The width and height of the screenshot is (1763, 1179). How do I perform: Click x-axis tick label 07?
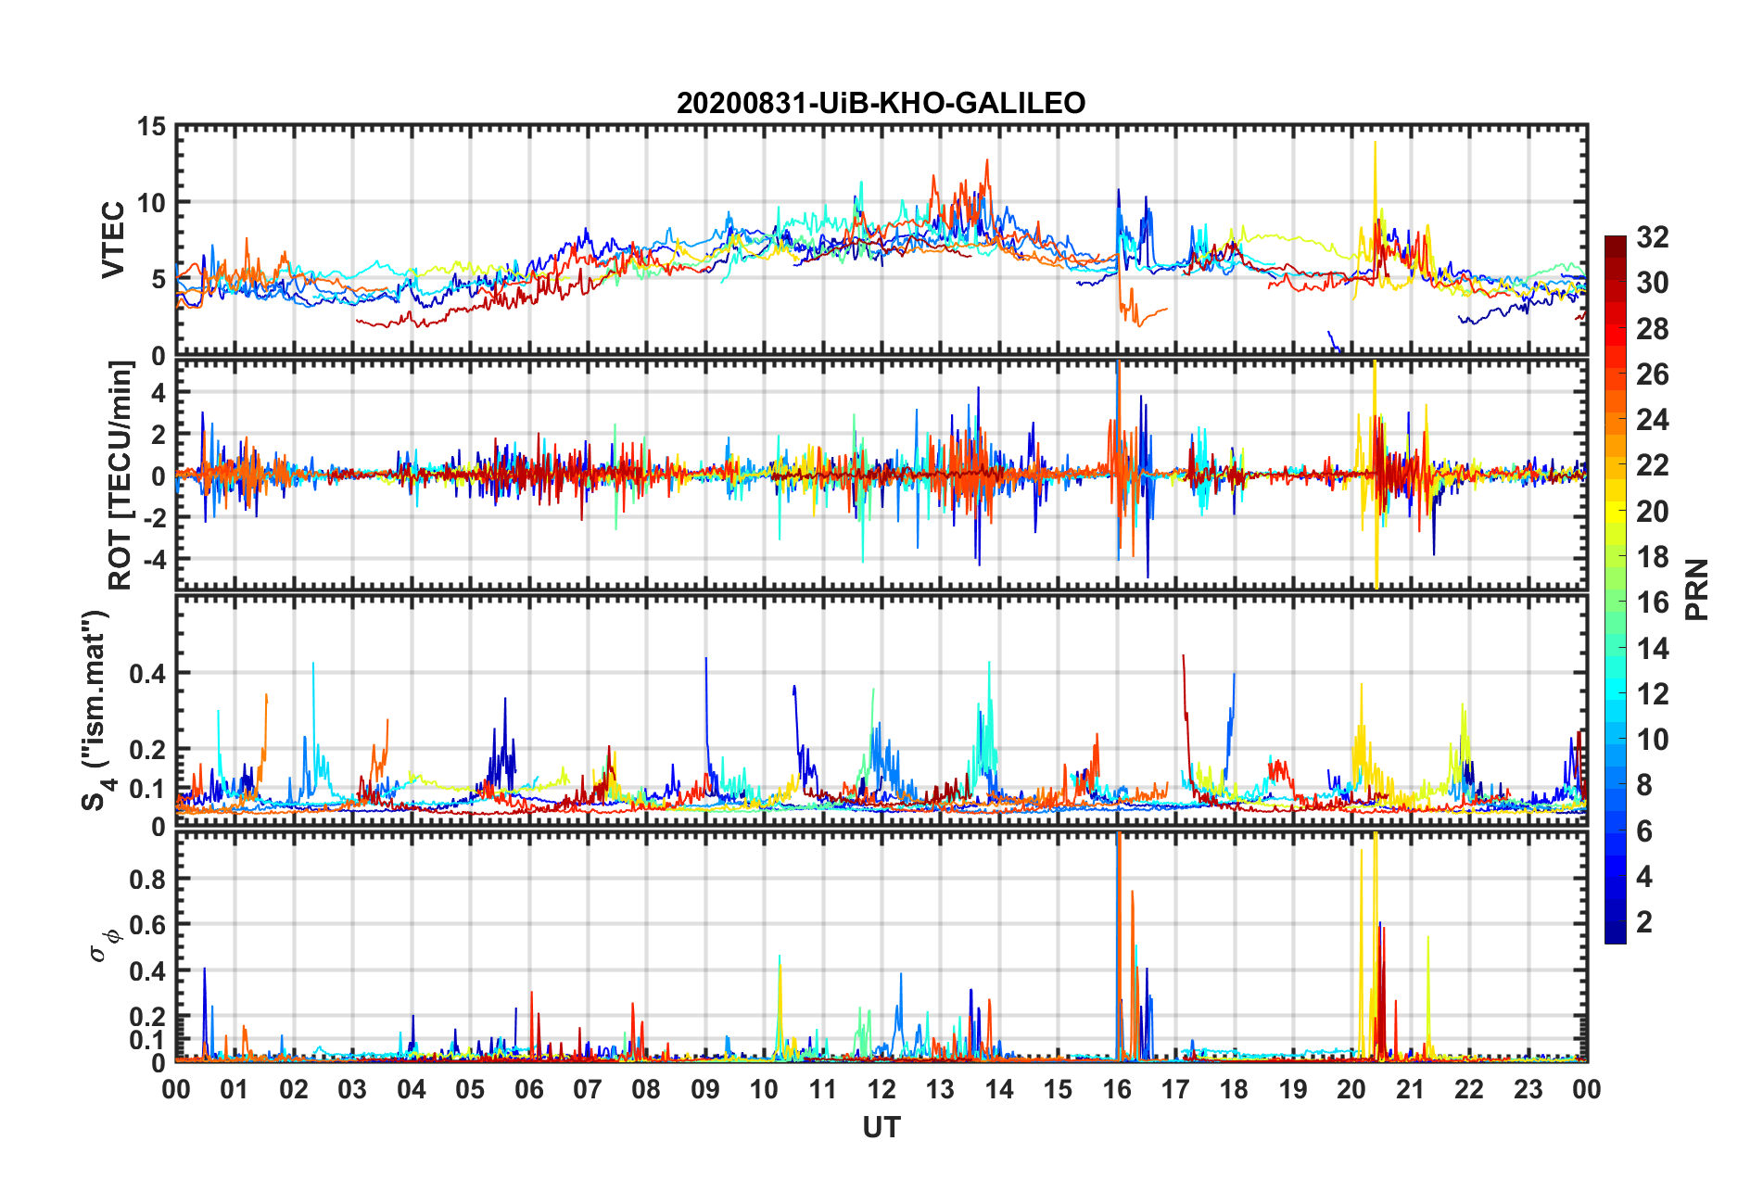[x=588, y=1089]
